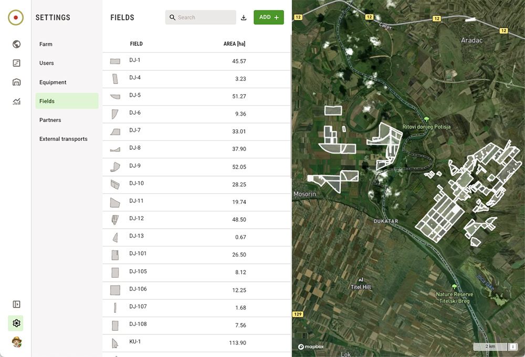Select the DJ-9 field shape thumbnail
This screenshot has height=357, width=525.
(x=115, y=167)
